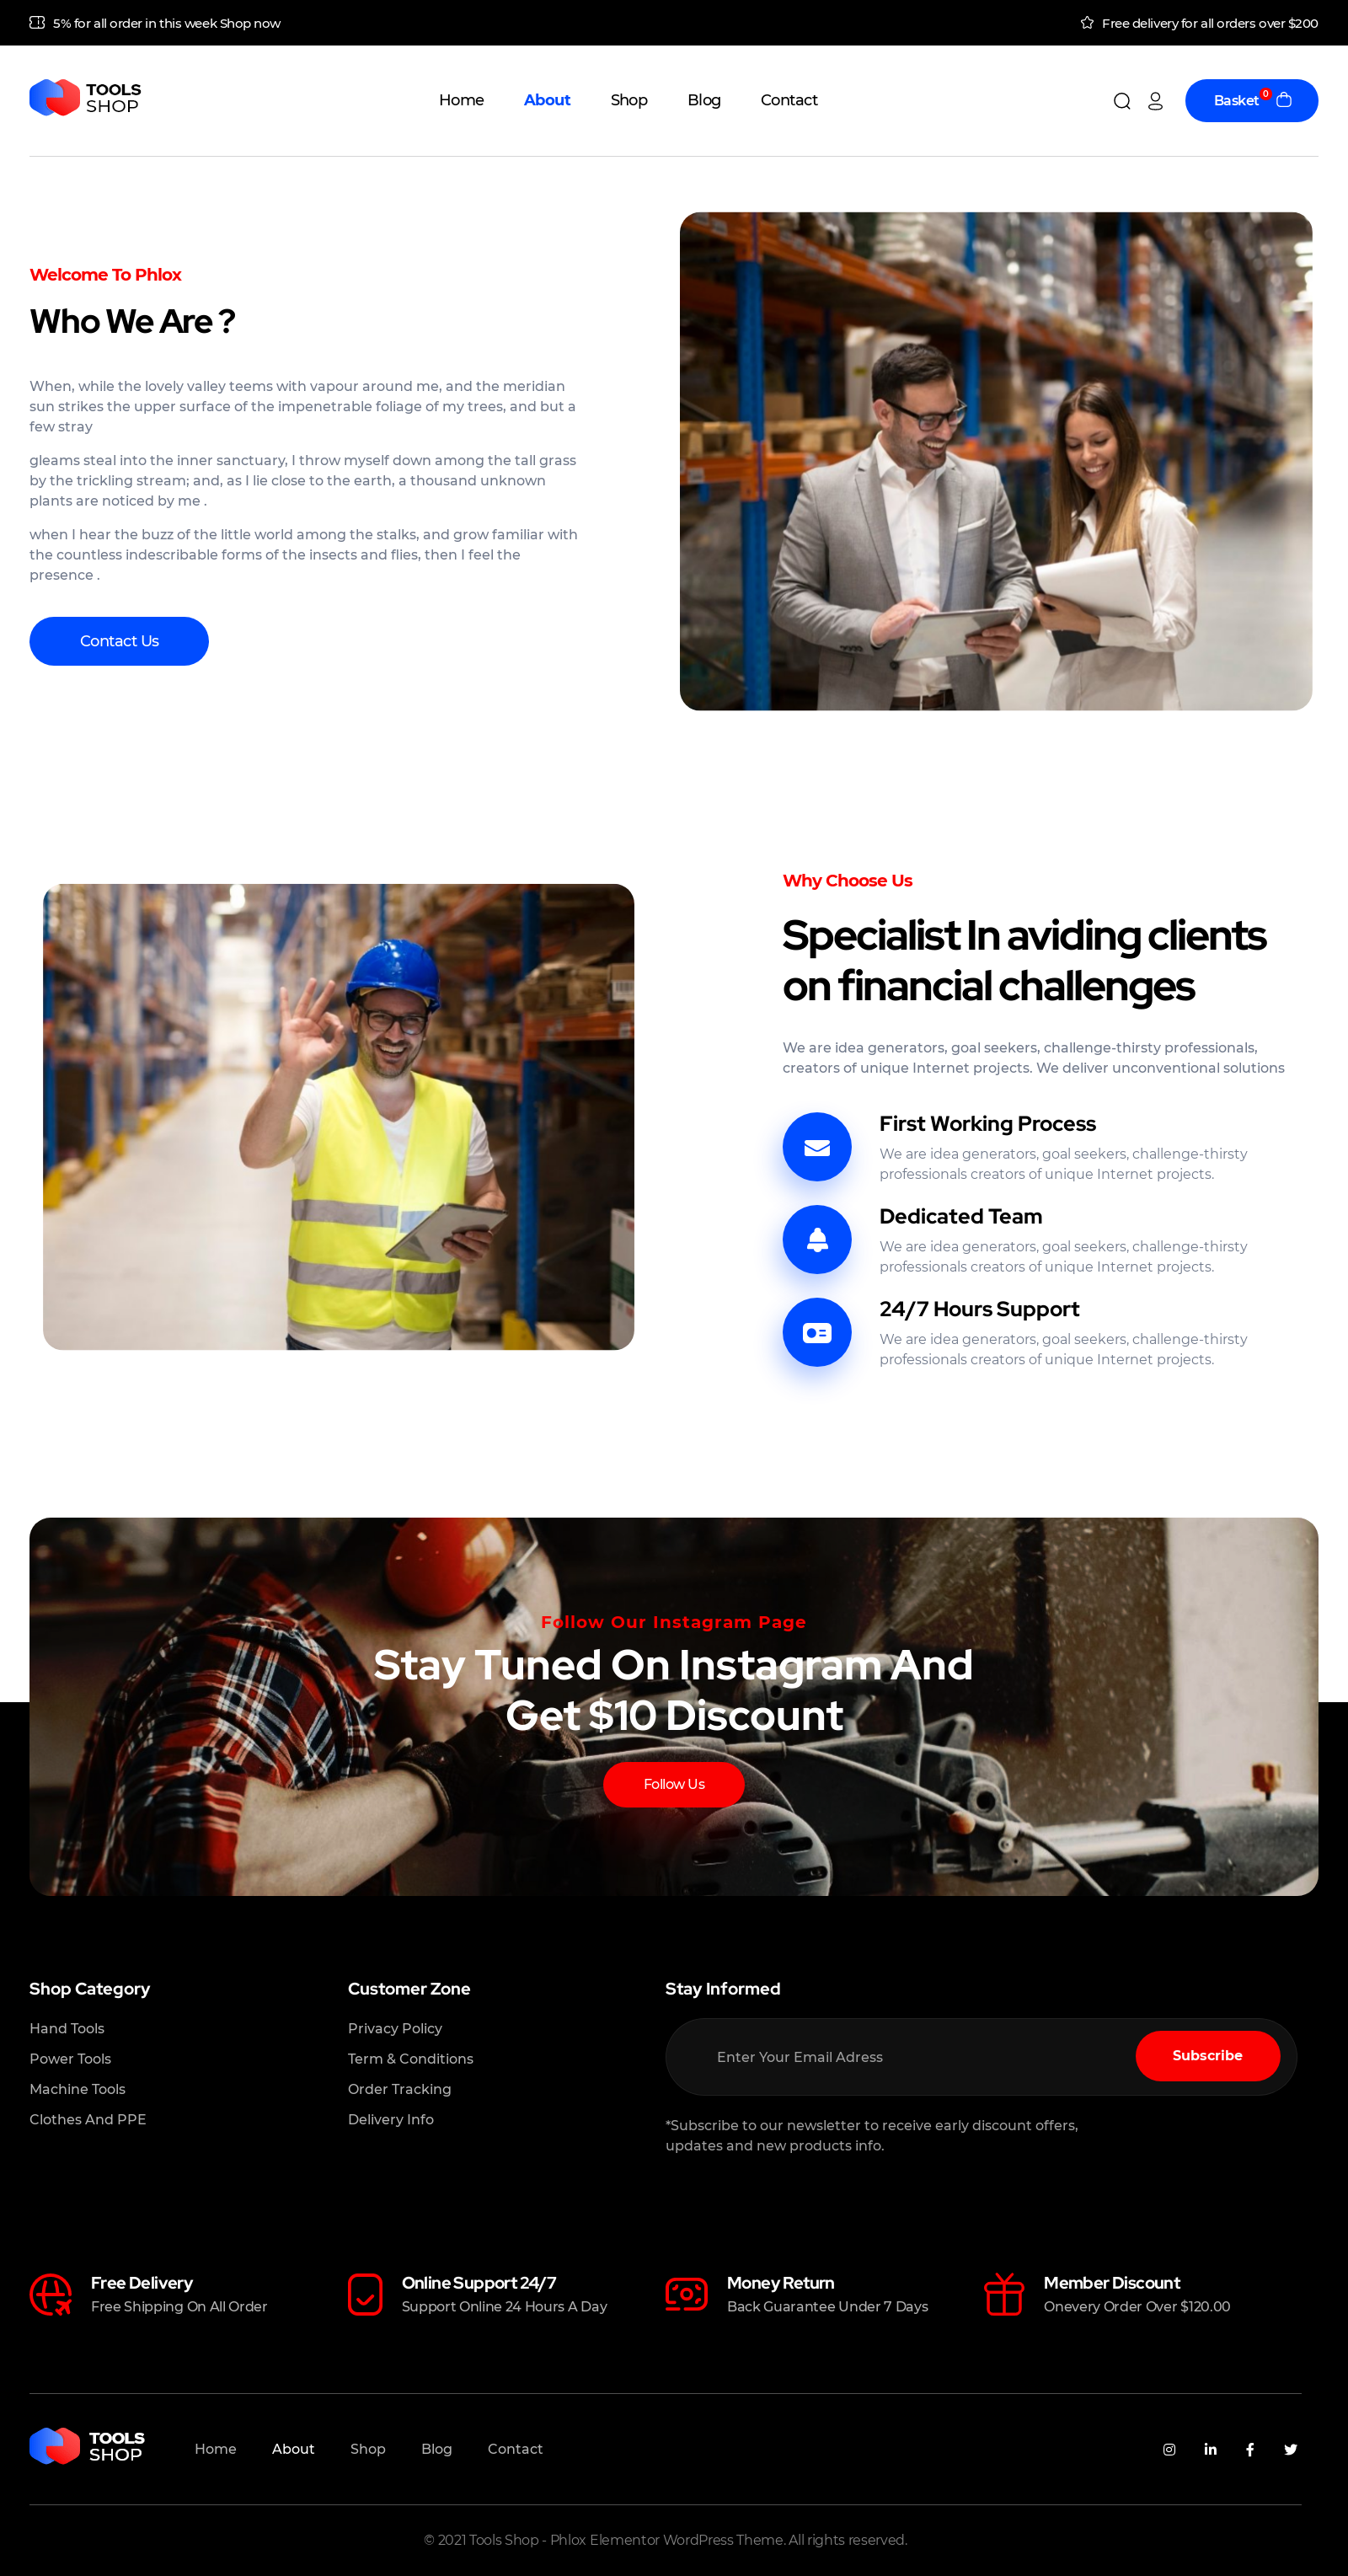The height and width of the screenshot is (2576, 1348).
Task: Click the Tools Shop logo in header
Action: point(86,98)
